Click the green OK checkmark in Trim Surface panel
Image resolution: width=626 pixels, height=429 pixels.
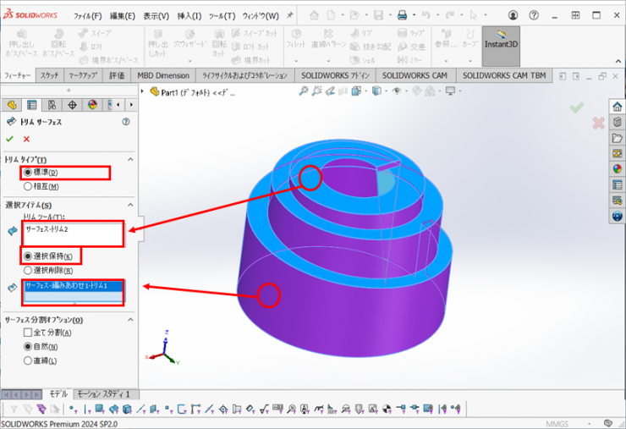(9, 139)
